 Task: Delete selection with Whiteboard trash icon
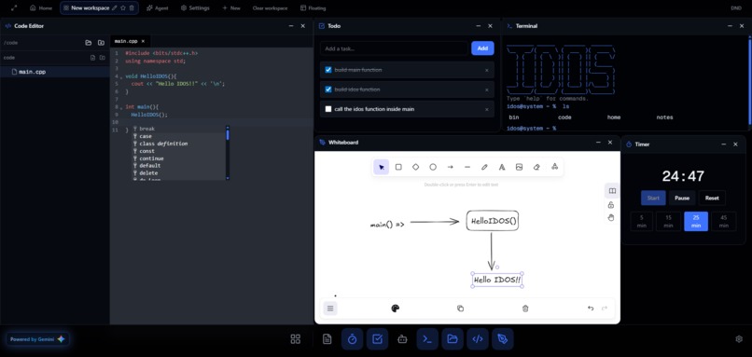point(525,309)
